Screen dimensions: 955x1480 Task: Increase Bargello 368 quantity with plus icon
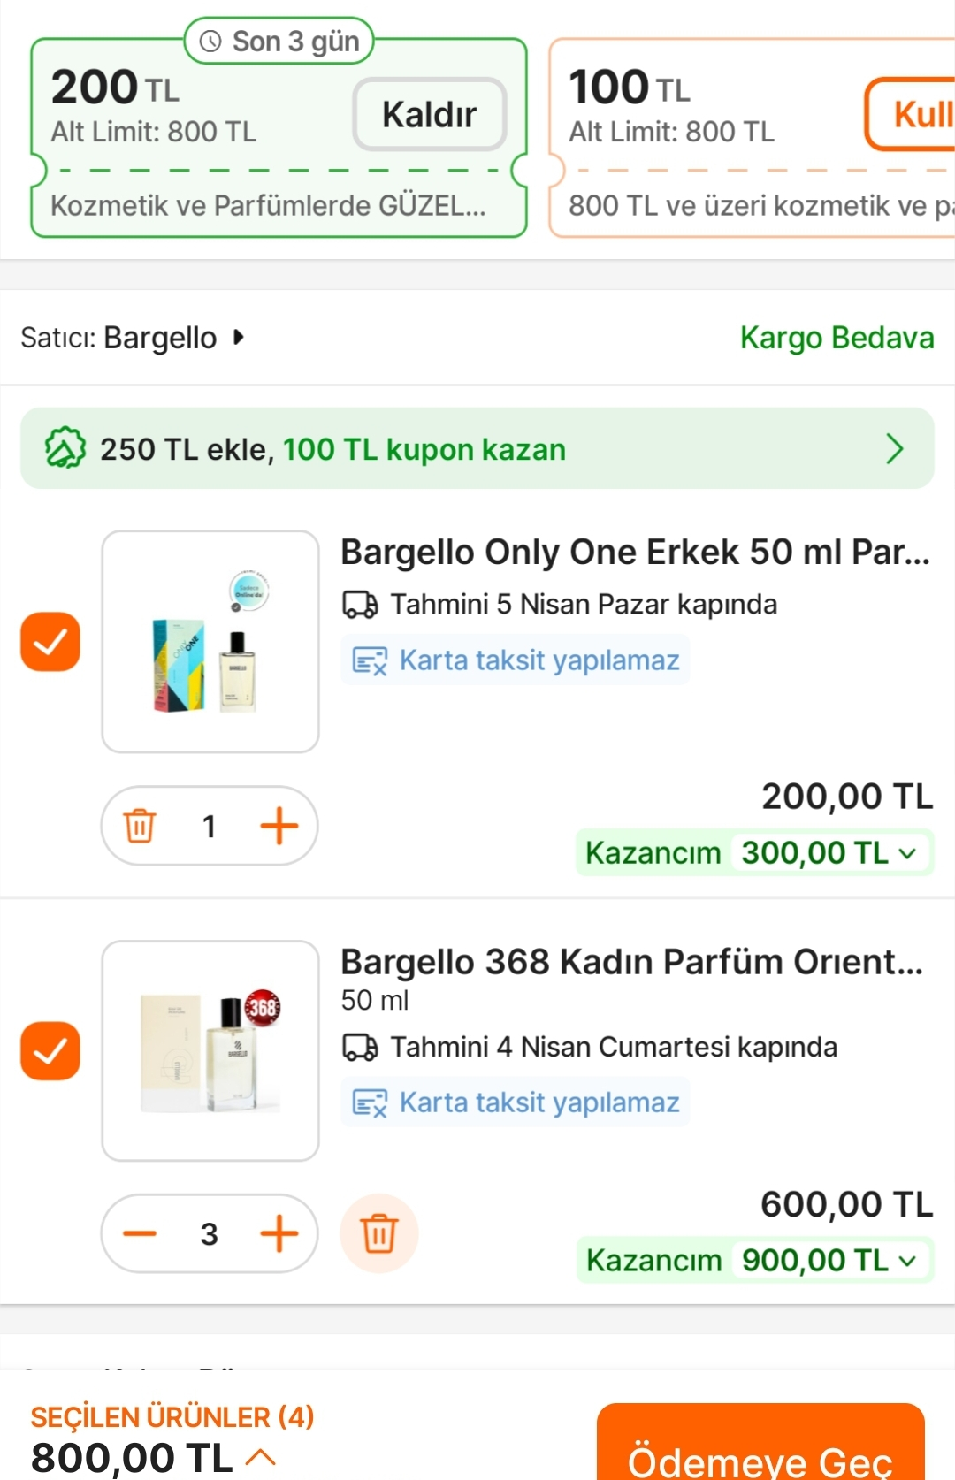[x=279, y=1233]
